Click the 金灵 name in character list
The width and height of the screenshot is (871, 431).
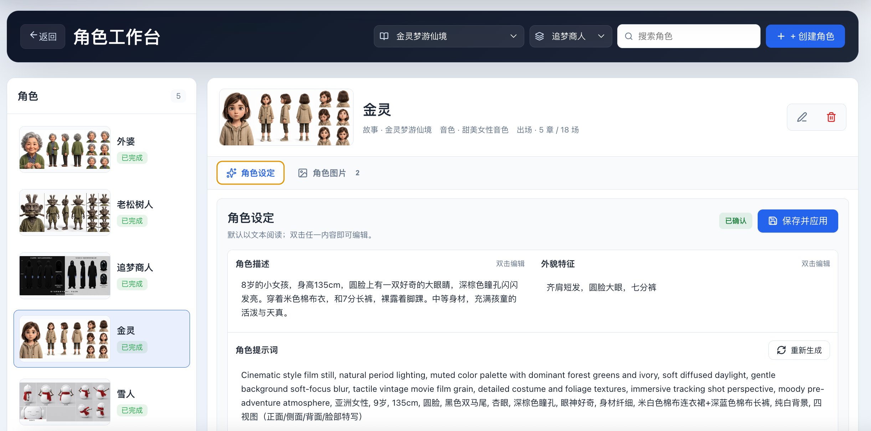(126, 331)
